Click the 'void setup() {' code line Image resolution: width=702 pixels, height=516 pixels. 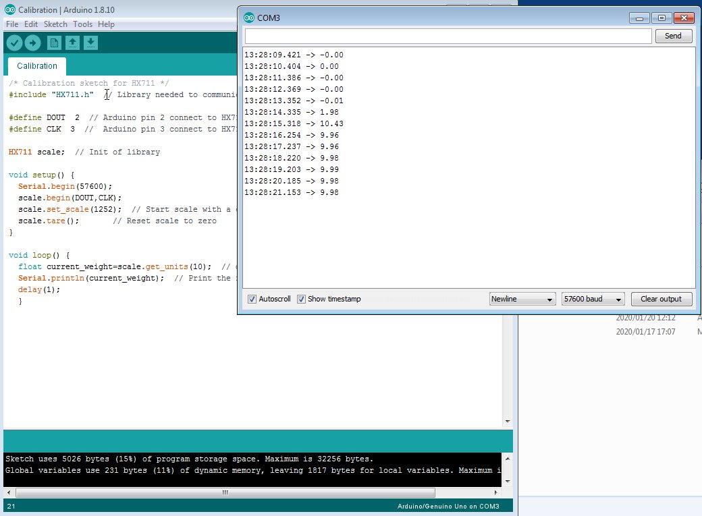pyautogui.click(x=41, y=175)
